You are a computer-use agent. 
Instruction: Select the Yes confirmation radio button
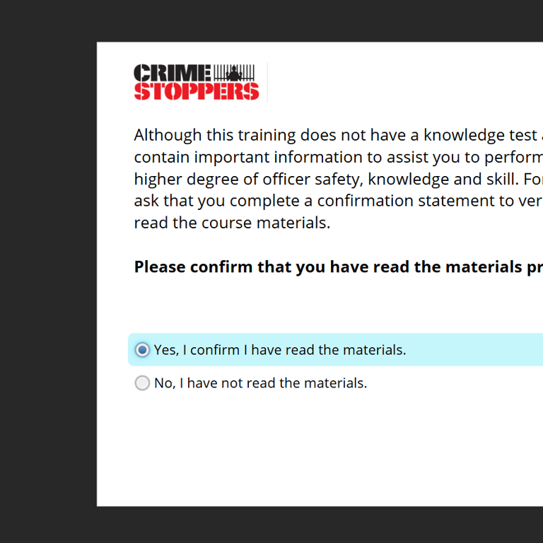tap(142, 350)
